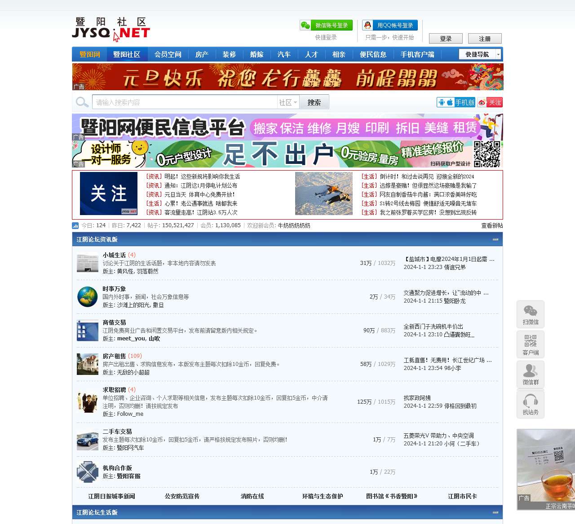Open the 暨阳网便民信息平台 banner

click(287, 127)
